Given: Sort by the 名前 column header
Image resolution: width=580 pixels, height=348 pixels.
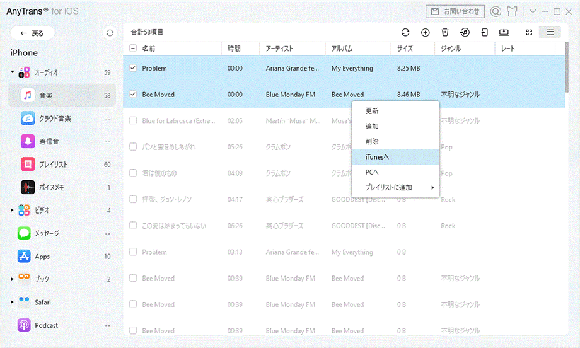Looking at the screenshot, I should 149,49.
